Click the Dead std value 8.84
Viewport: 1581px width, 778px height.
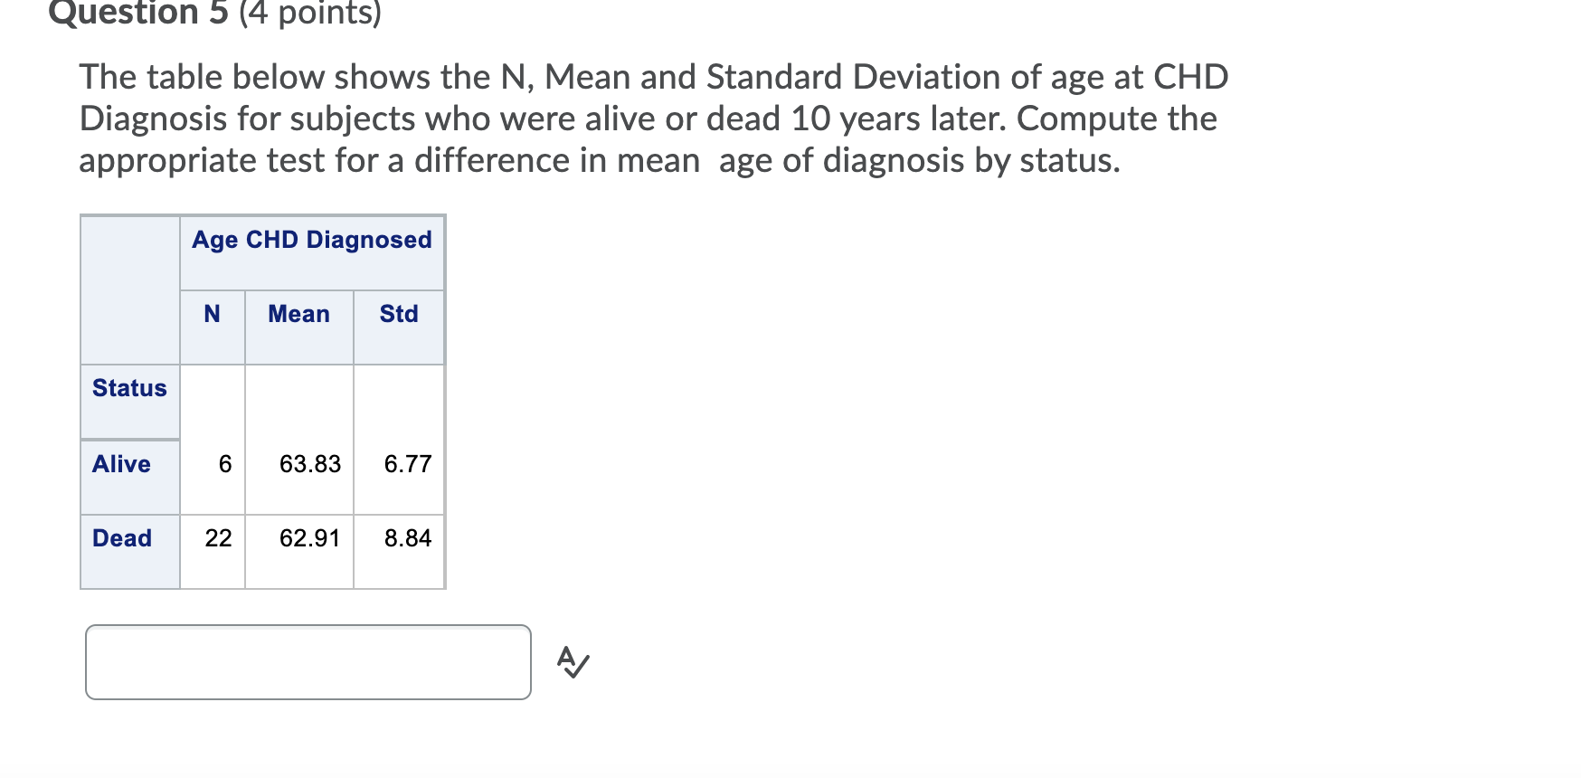click(x=408, y=538)
